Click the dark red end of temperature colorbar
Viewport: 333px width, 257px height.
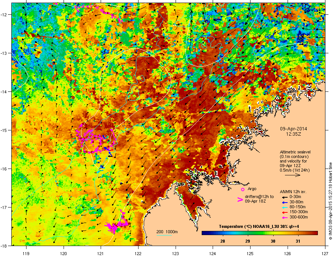[x=316, y=233]
